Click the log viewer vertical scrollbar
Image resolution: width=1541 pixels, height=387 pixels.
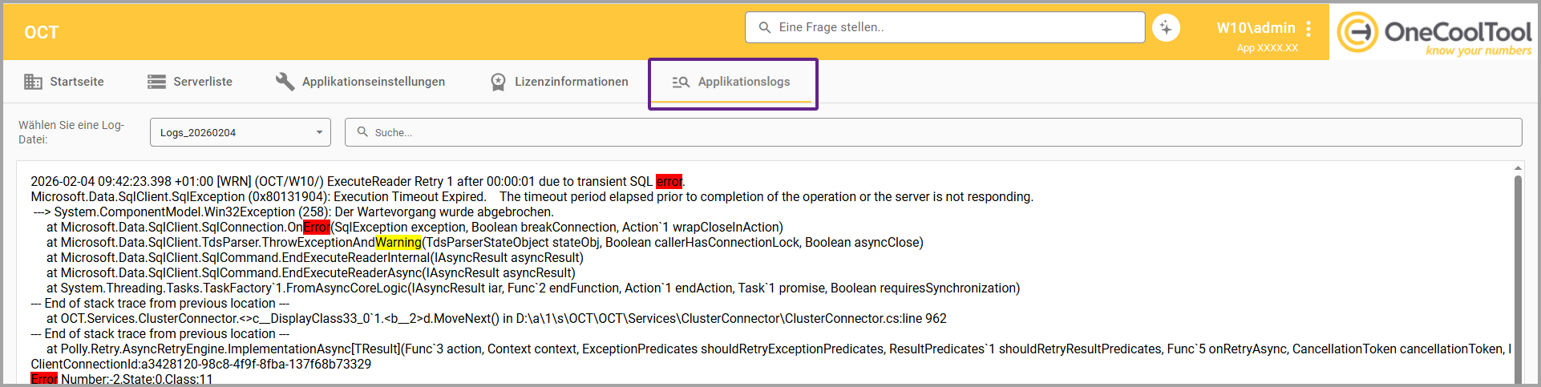click(1517, 272)
